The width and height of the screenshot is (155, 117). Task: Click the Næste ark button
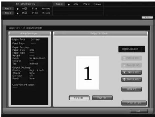point(131,72)
